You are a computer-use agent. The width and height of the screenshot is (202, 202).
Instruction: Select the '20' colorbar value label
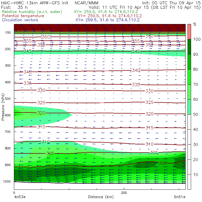pos(195,159)
